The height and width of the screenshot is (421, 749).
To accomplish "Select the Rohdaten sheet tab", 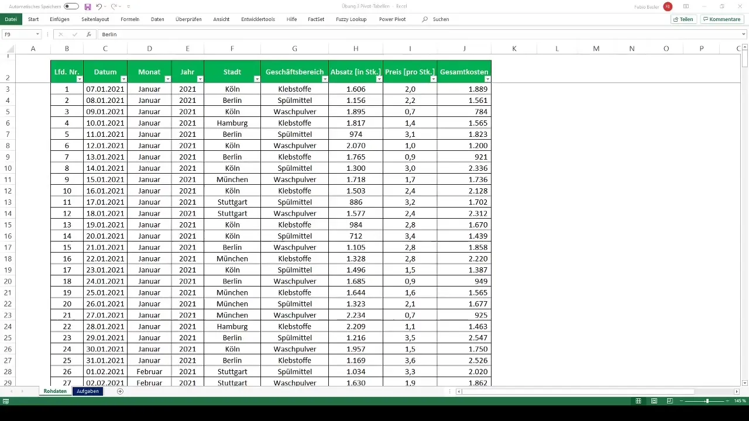I will coord(55,391).
